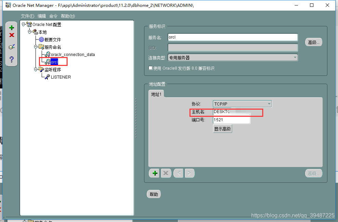
Task: Click the LISTENER item icon
Action: pyautogui.click(x=47, y=77)
